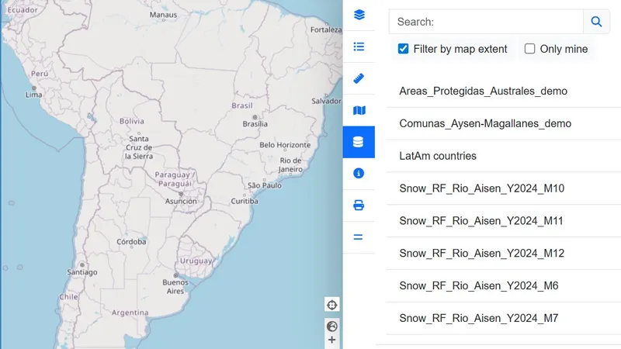Collapse sidebar using the equals icon
The width and height of the screenshot is (621, 349).
(x=359, y=237)
